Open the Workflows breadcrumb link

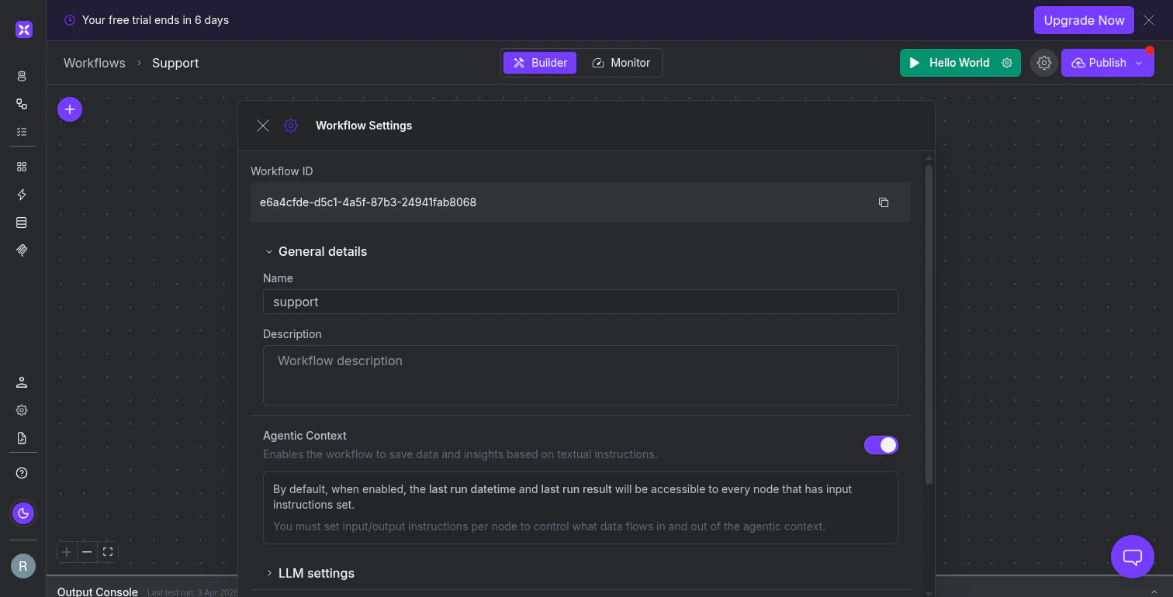coord(94,63)
